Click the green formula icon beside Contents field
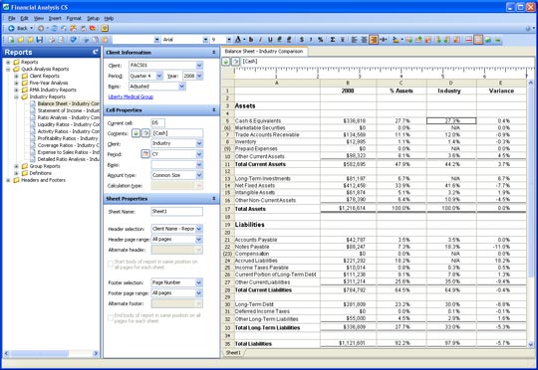 point(135,133)
